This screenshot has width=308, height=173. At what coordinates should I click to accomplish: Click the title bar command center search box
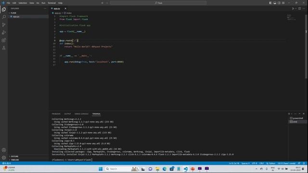[x=158, y=3]
